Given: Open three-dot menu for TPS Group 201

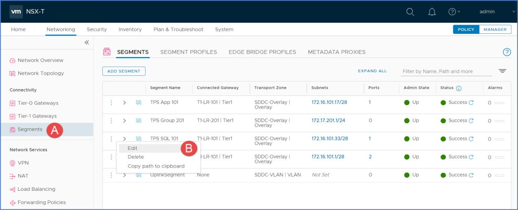Looking at the screenshot, I should pos(111,121).
